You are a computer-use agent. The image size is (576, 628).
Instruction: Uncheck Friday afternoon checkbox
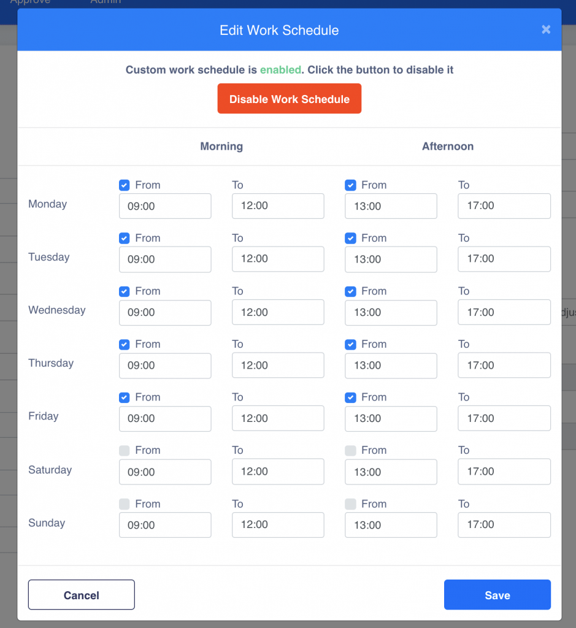click(350, 397)
